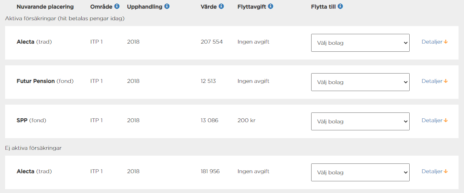Click the Ej aktiva försäkringar section heading
This screenshot has height=193, width=464.
[33, 148]
